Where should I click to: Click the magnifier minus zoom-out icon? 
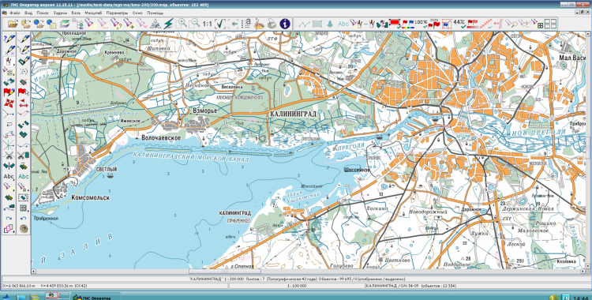coord(194,24)
